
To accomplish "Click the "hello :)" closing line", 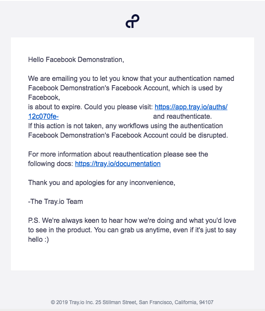I will (39, 240).
